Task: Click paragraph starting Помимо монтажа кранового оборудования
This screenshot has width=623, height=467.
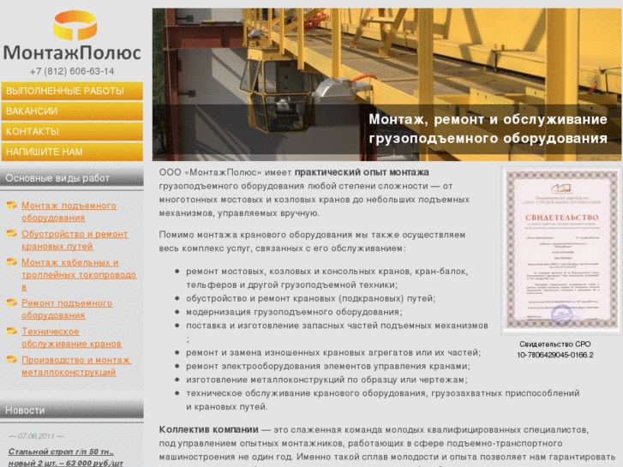Action: 312,242
